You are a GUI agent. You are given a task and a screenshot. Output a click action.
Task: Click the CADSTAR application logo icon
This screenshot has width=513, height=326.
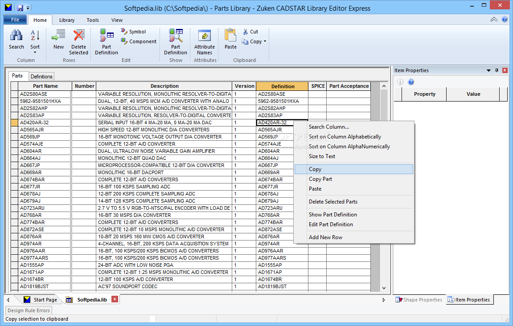pos(8,8)
